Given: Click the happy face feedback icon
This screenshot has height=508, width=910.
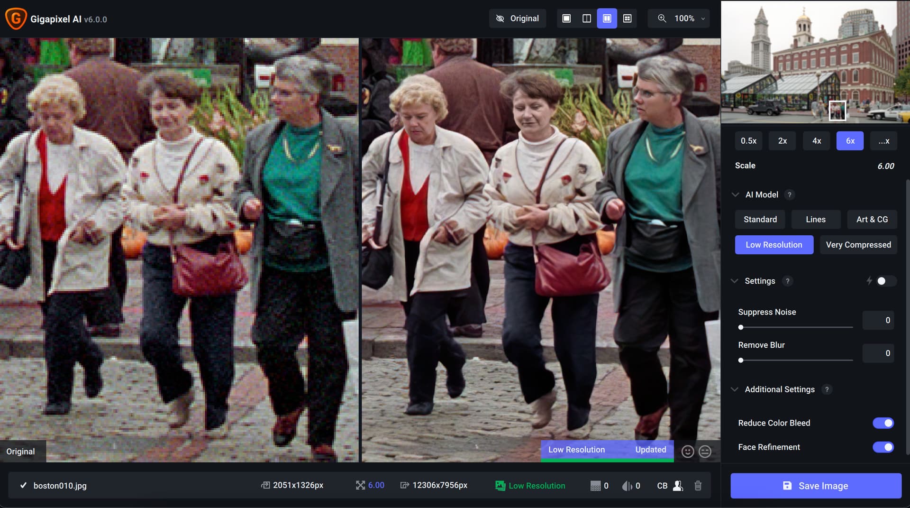Looking at the screenshot, I should point(687,452).
